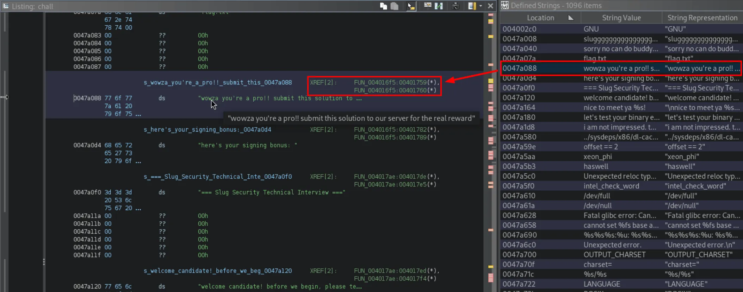Follow XREF FUN_004017ae:004017f4 in listing
This screenshot has height=292, width=743.
pos(390,279)
